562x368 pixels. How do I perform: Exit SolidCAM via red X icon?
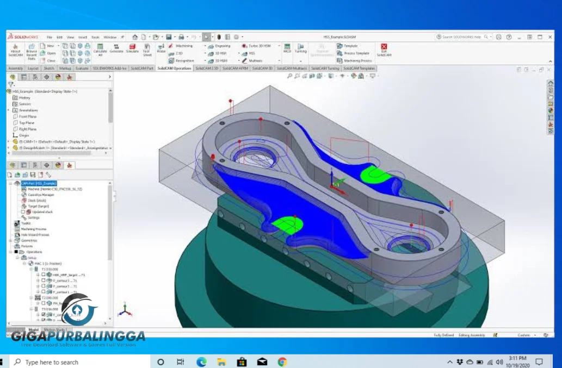tap(384, 50)
